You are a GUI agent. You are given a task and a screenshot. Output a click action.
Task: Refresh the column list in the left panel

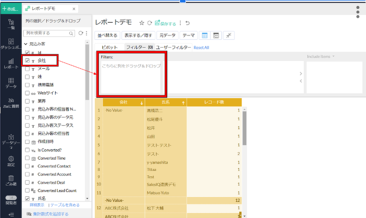click(81, 33)
